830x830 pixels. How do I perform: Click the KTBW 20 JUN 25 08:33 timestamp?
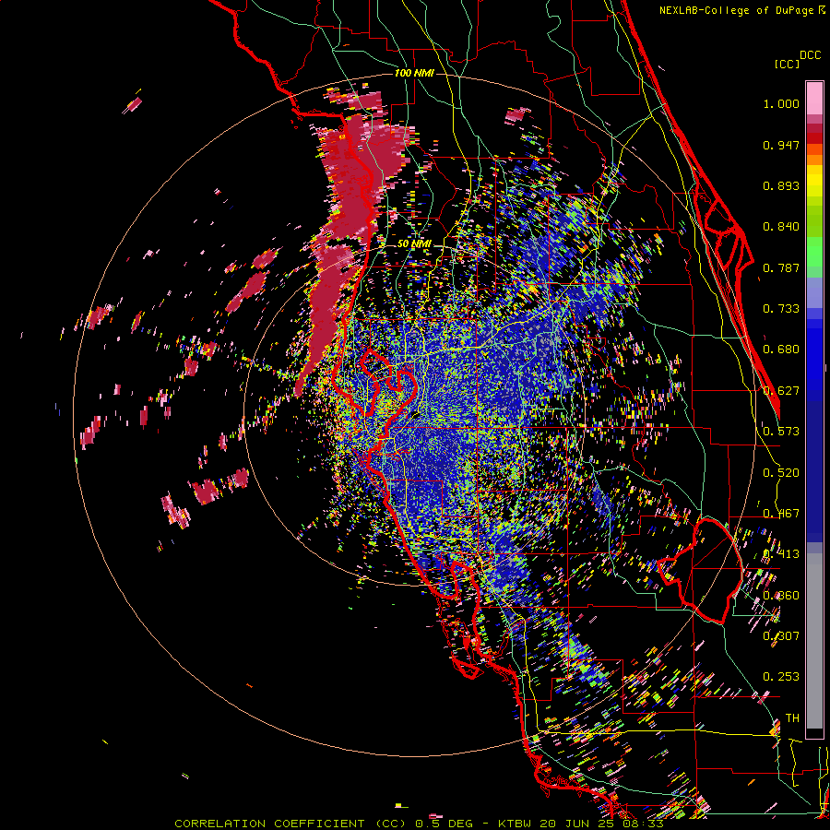tap(581, 824)
